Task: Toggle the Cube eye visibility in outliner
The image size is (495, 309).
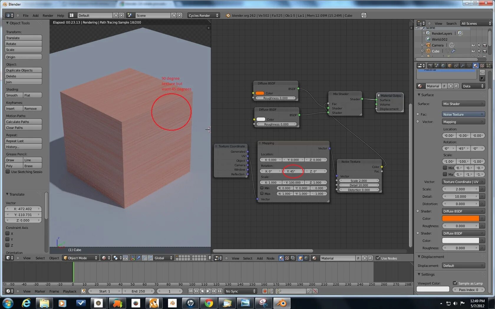Action: click(473, 51)
